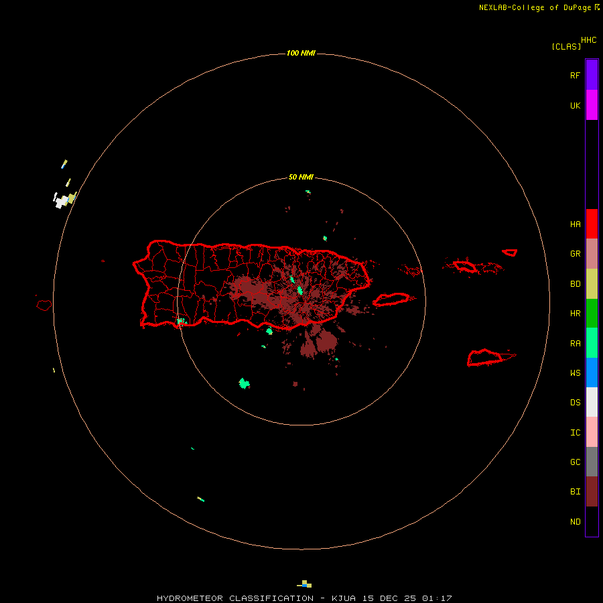Viewport: 603px width, 603px height.
Task: Click the DS legend label
Action: pos(575,402)
